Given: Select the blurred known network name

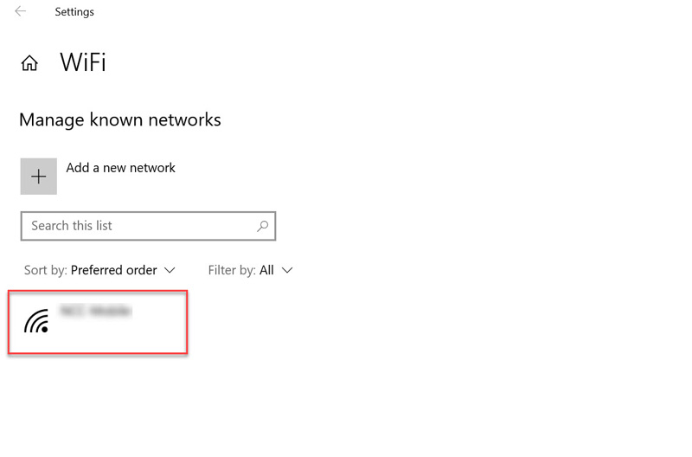Looking at the screenshot, I should click(x=95, y=310).
